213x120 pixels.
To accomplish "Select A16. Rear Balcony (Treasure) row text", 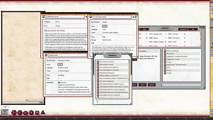I will point(109,75).
